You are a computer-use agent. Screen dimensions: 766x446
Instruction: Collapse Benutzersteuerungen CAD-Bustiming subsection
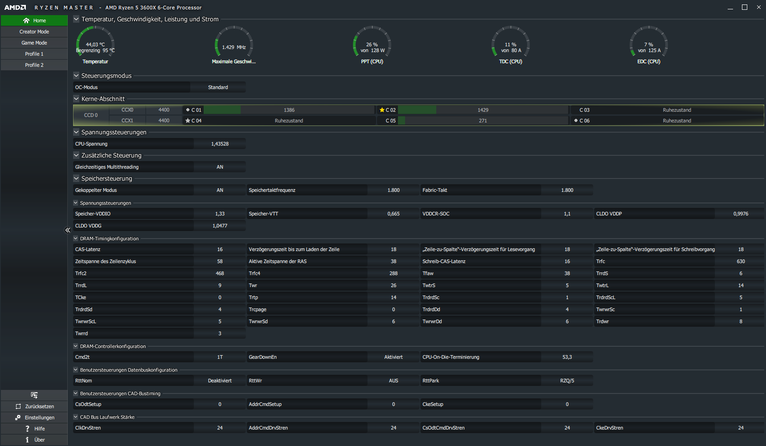(x=76, y=393)
